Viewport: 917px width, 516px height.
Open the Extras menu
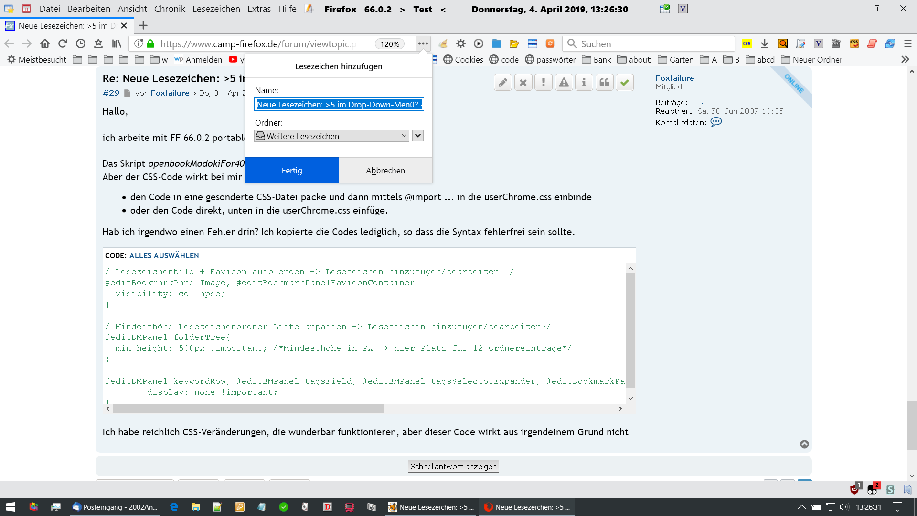(259, 9)
